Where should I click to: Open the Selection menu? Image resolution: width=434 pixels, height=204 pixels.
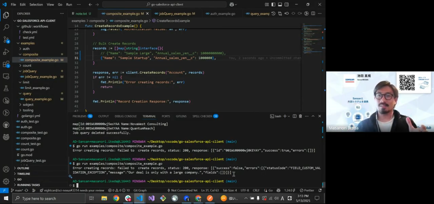[36, 4]
